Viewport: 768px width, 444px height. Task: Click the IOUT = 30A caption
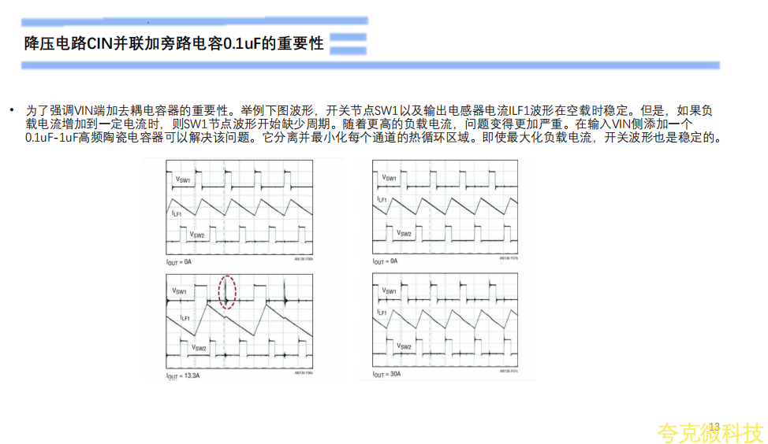pos(390,374)
